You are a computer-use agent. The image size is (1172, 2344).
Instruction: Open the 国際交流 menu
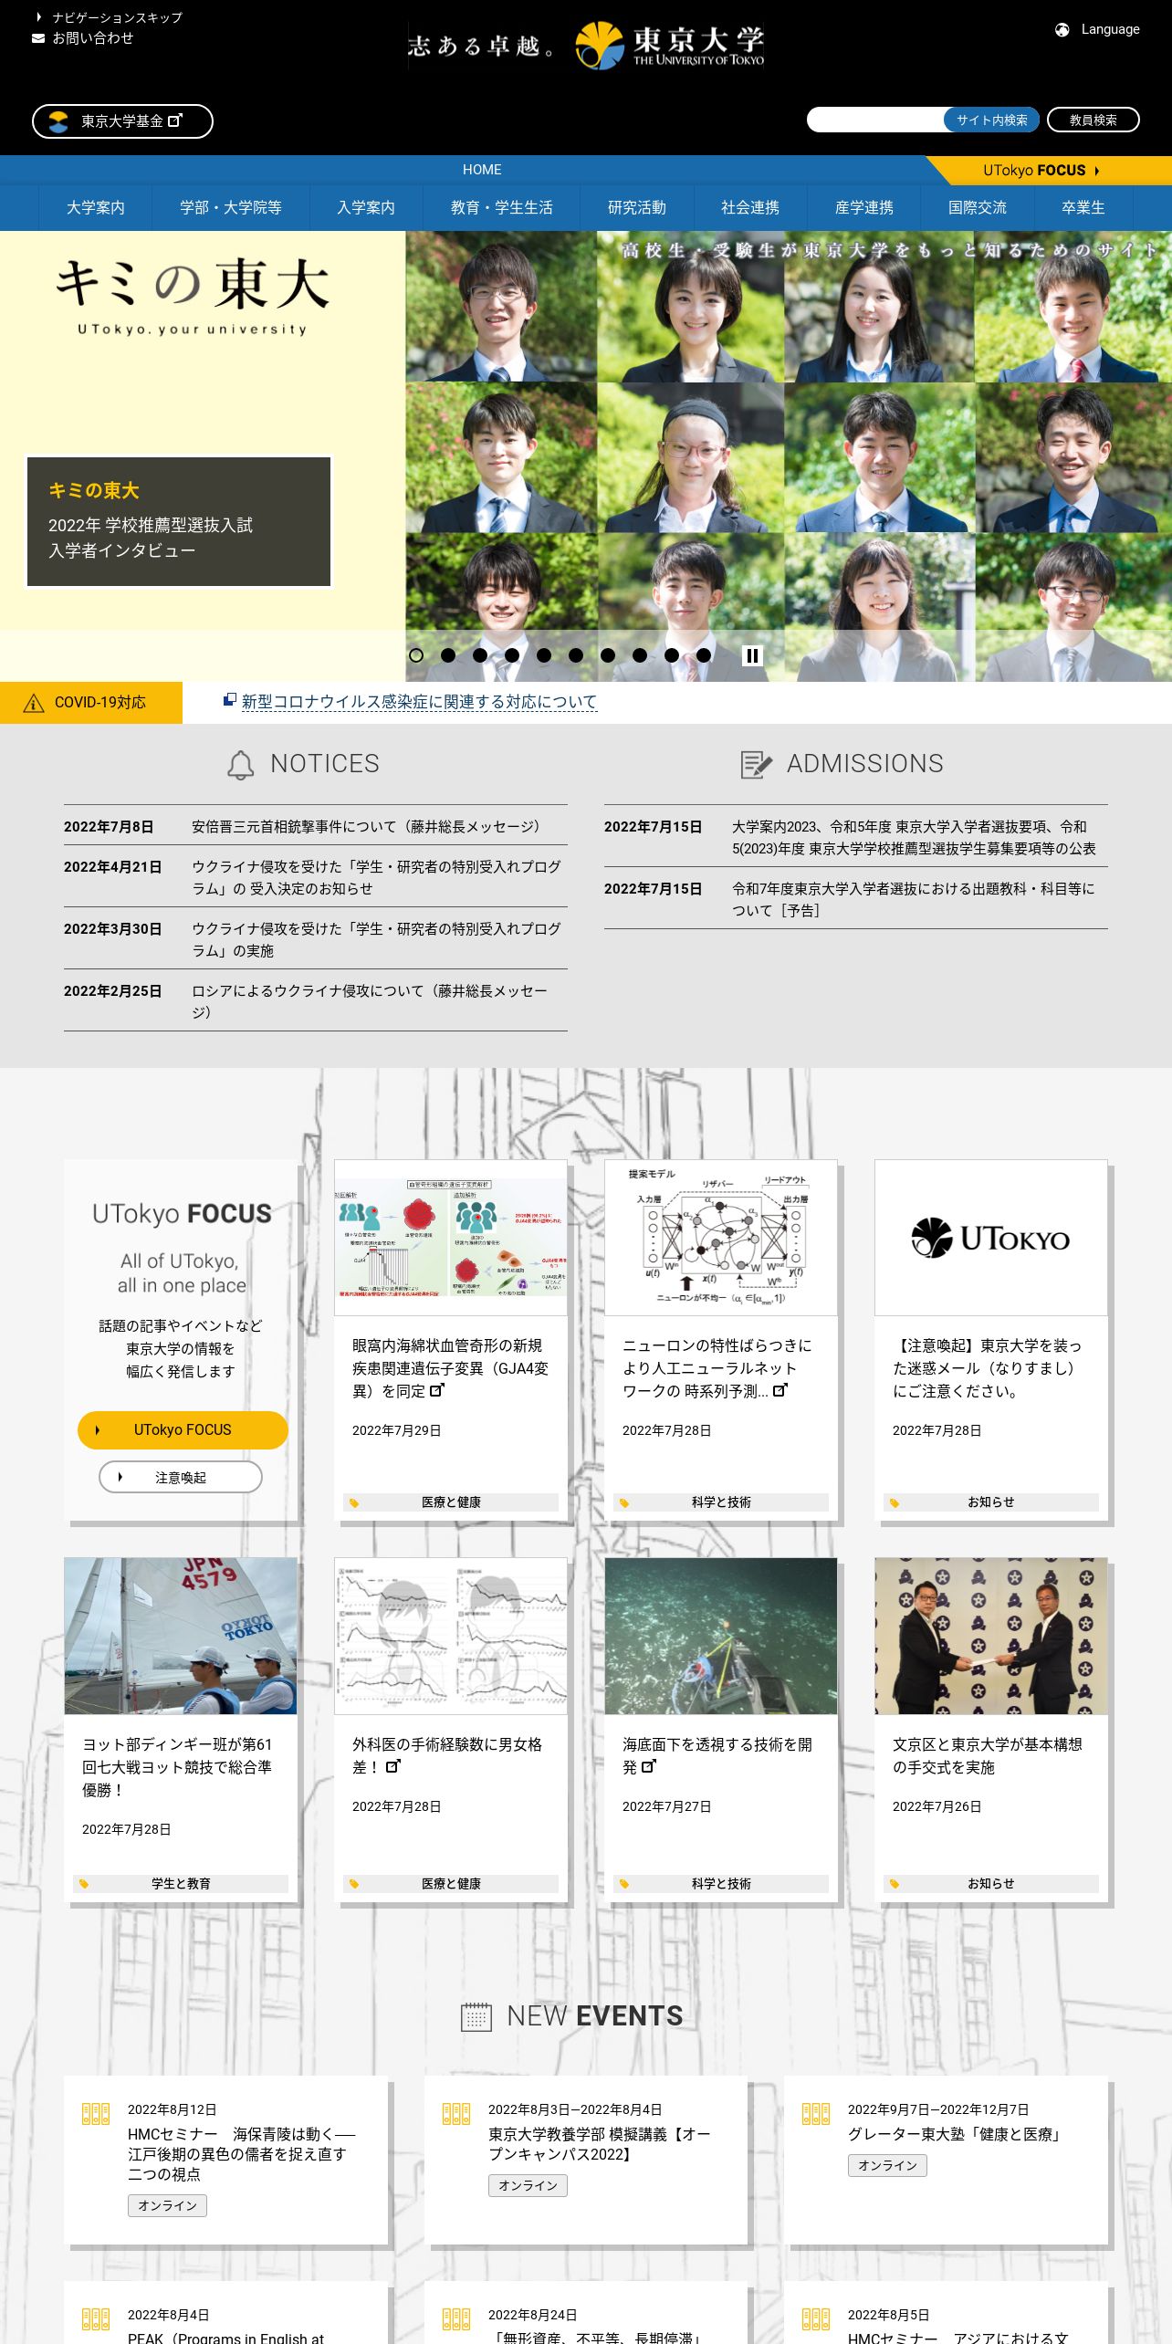[x=978, y=208]
